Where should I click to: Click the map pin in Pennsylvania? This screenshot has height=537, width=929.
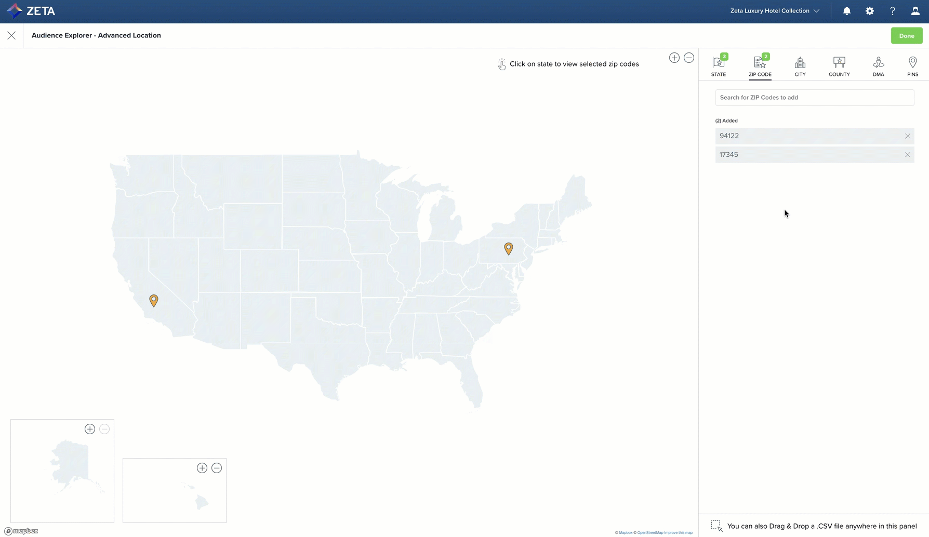pos(508,248)
